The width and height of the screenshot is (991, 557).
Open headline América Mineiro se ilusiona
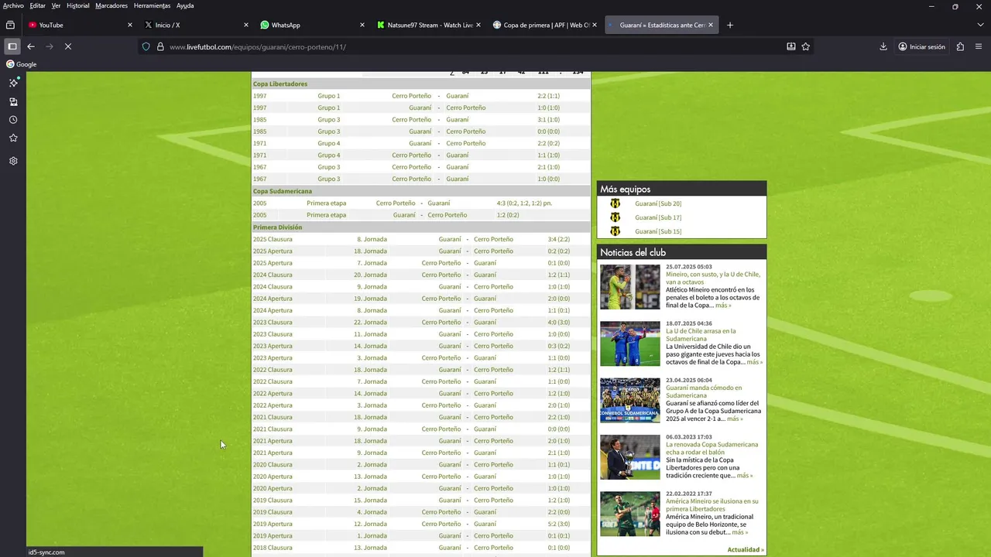[712, 504]
